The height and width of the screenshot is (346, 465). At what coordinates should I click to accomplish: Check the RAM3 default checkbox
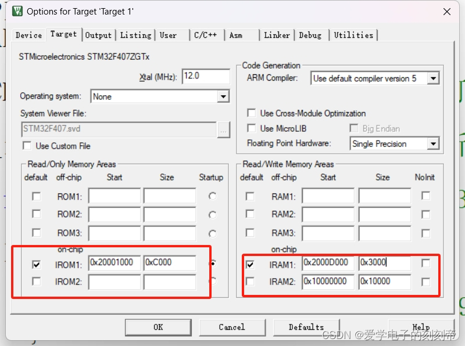tap(250, 233)
